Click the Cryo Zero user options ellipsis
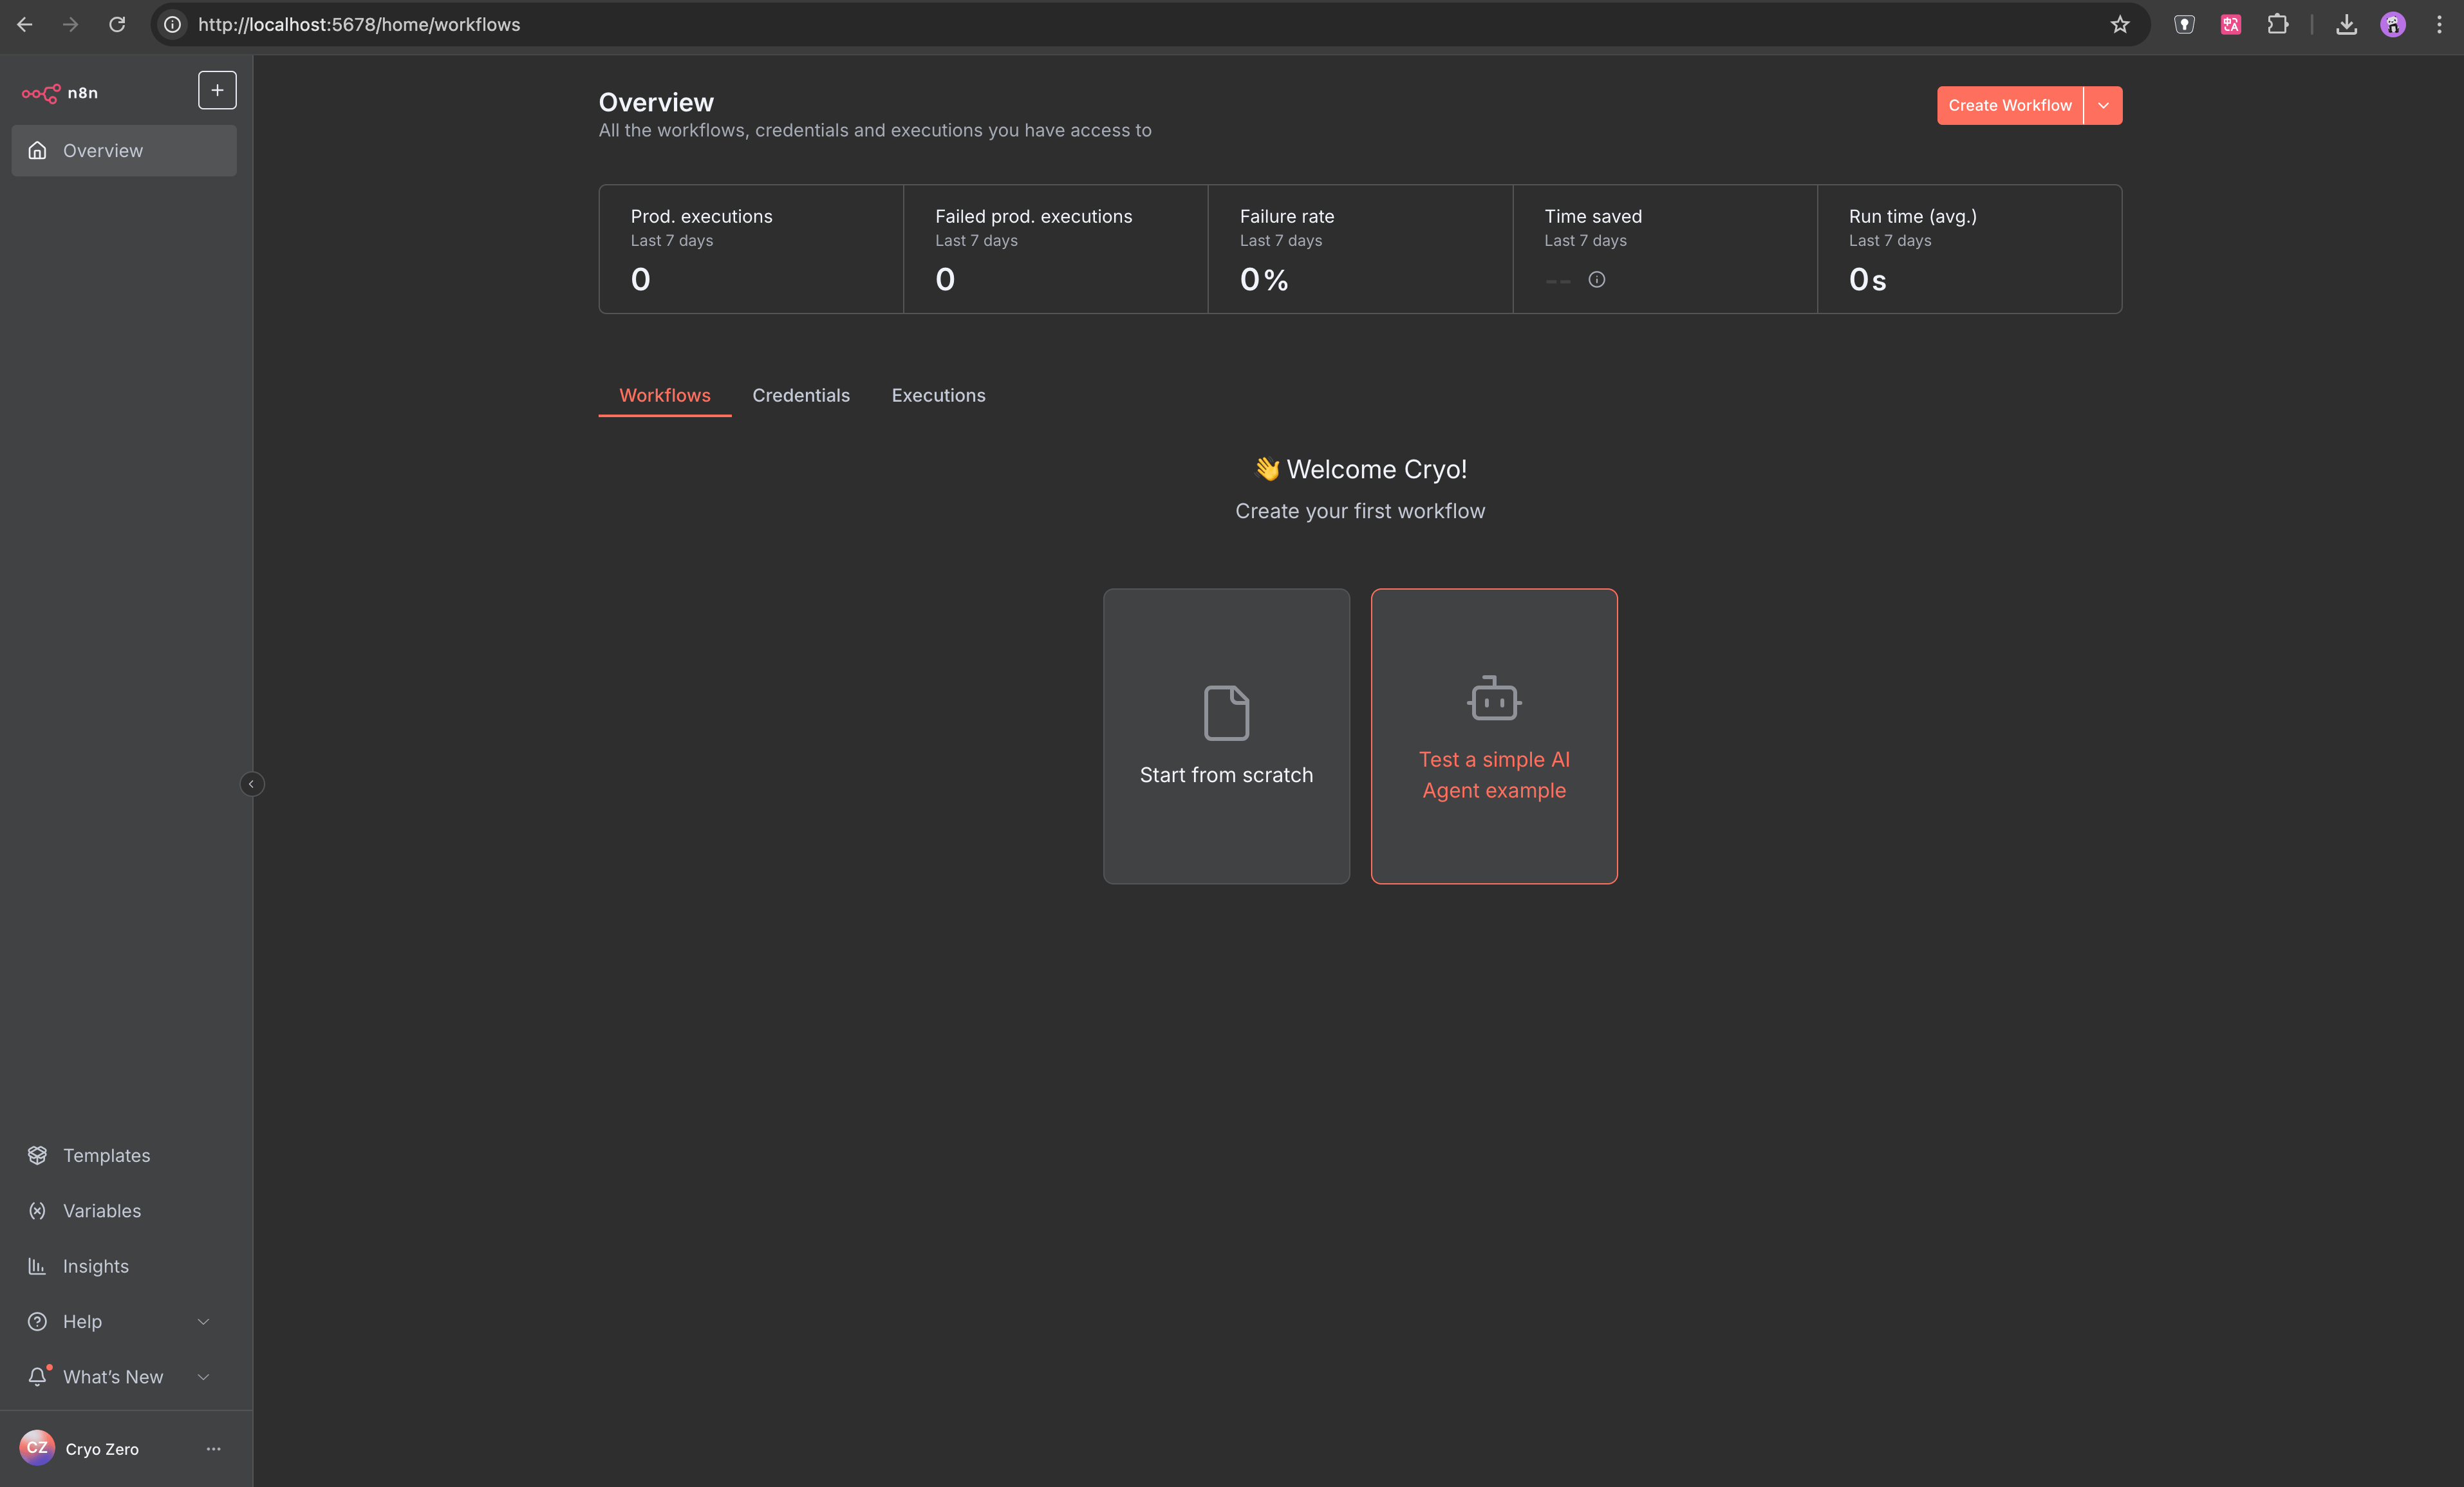The image size is (2464, 1487). [213, 1449]
